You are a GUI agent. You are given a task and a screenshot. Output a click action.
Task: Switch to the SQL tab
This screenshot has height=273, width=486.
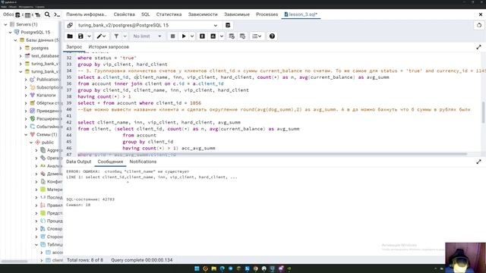point(145,14)
